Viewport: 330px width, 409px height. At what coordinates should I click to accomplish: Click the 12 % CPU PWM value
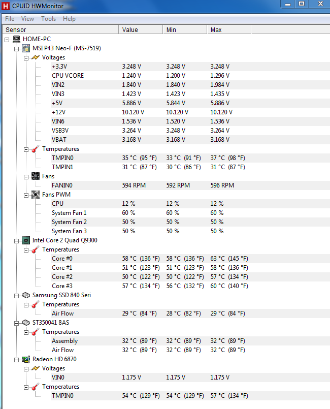[x=128, y=204]
